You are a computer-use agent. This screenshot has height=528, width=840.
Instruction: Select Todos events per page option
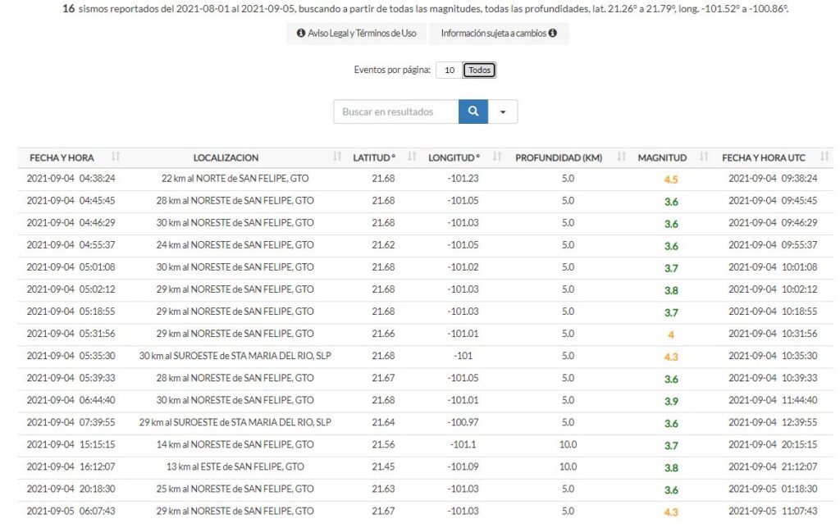(x=480, y=71)
